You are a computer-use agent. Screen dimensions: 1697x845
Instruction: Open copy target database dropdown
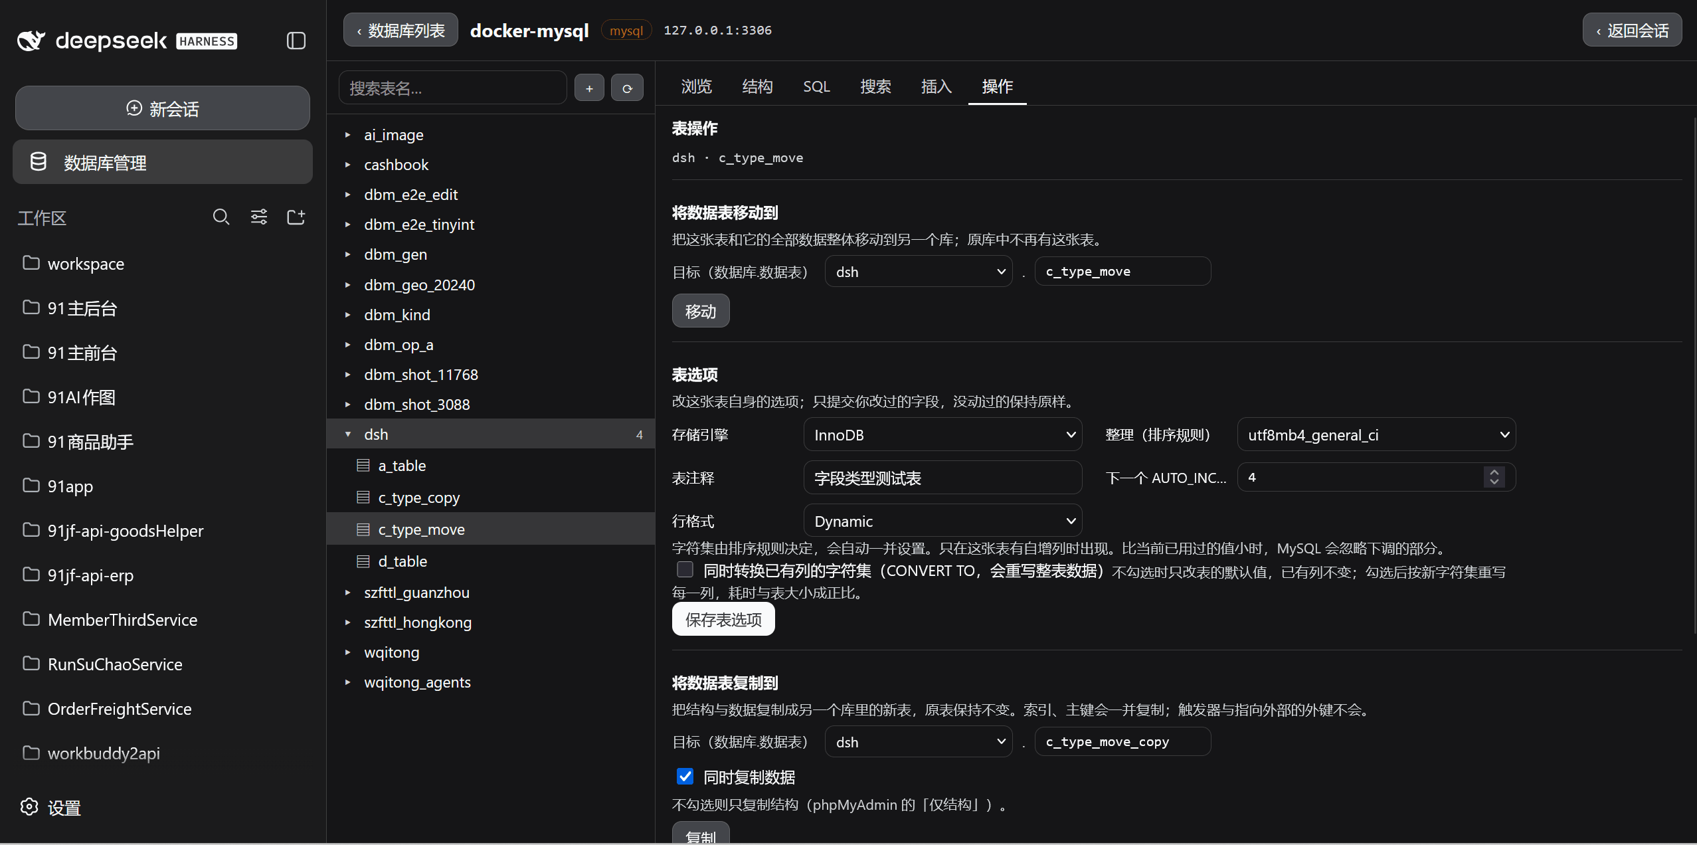[x=919, y=742]
